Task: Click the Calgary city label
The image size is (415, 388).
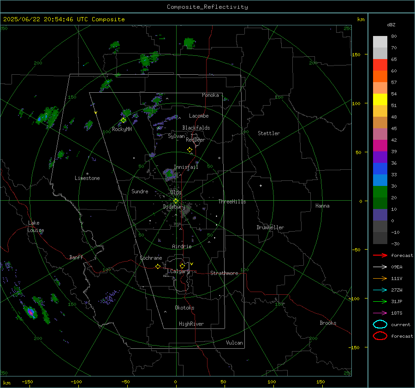Action: [x=180, y=271]
